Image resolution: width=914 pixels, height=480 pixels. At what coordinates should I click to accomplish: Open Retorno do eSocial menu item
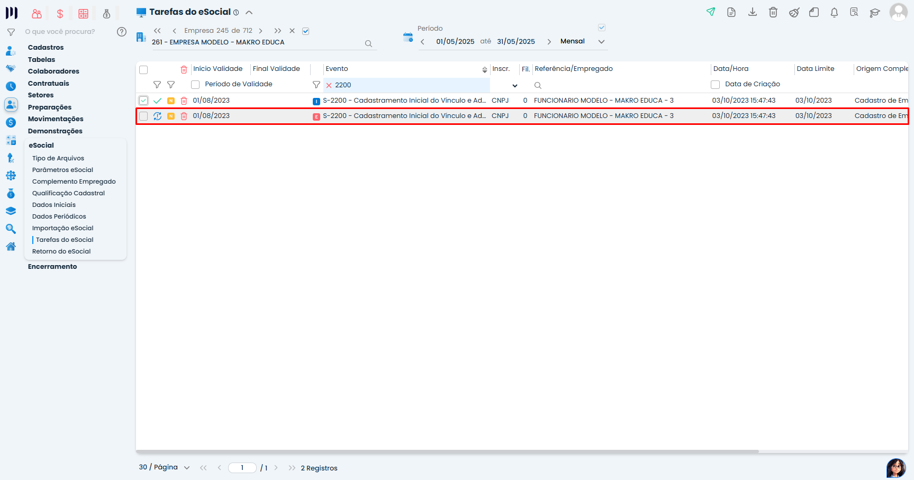click(x=61, y=251)
